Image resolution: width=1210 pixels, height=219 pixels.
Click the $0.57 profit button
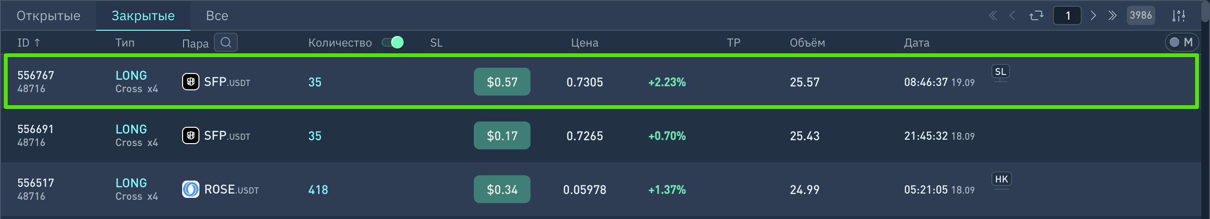(x=502, y=82)
